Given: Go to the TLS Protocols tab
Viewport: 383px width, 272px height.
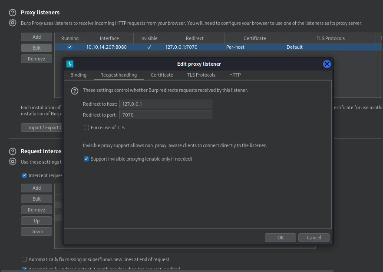Looking at the screenshot, I should point(201,75).
